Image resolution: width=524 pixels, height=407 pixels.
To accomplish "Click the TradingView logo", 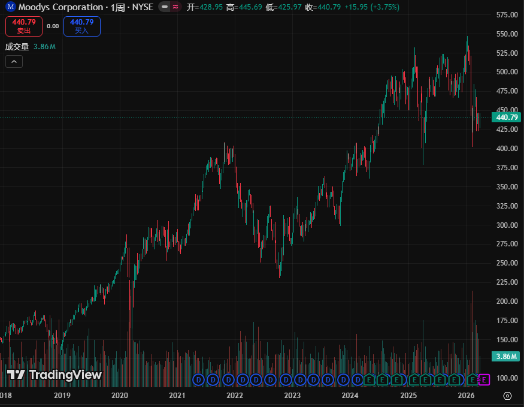I will [55, 375].
